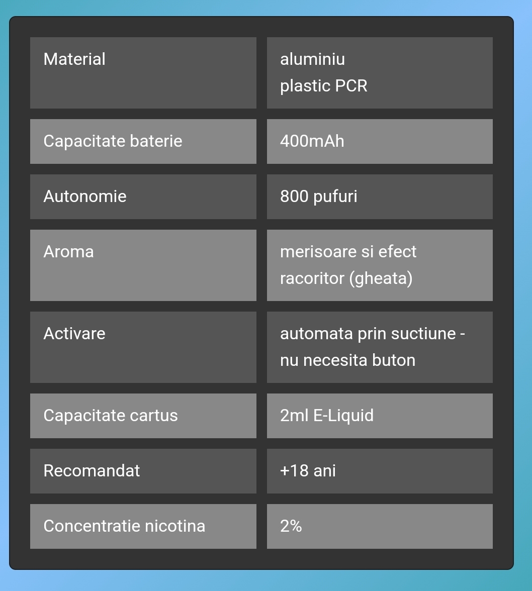
Task: Click the word aluminiu in Material row
Action: pos(313,59)
